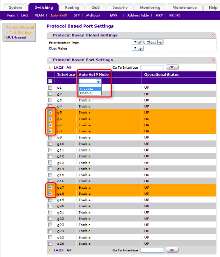Select interface name g12

coord(60,157)
